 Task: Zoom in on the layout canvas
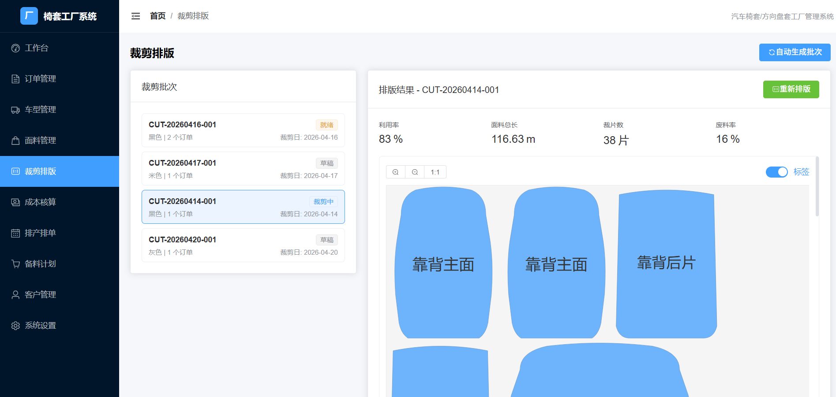coord(396,172)
